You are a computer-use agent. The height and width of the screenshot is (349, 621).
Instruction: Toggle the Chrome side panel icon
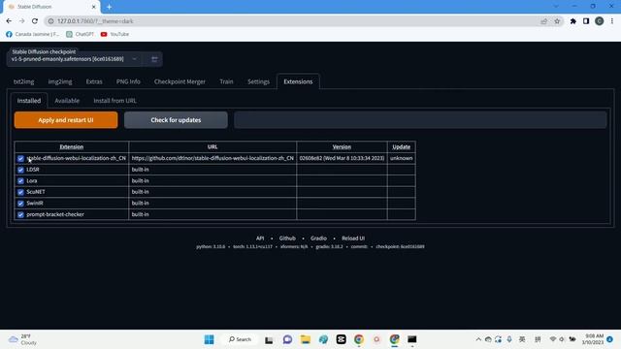tap(586, 21)
